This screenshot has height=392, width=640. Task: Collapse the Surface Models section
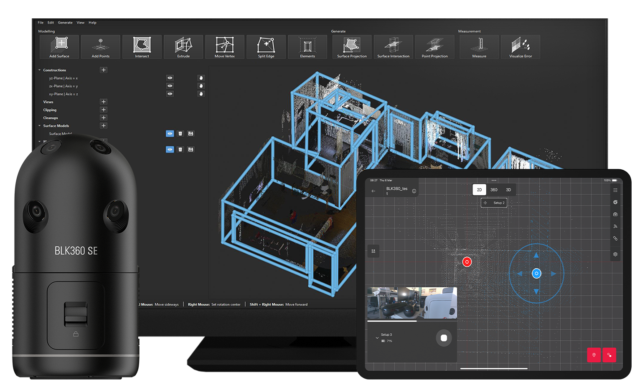40,126
